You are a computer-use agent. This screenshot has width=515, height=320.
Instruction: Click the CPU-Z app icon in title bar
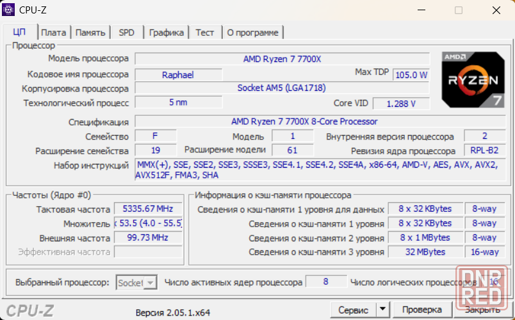click(10, 10)
